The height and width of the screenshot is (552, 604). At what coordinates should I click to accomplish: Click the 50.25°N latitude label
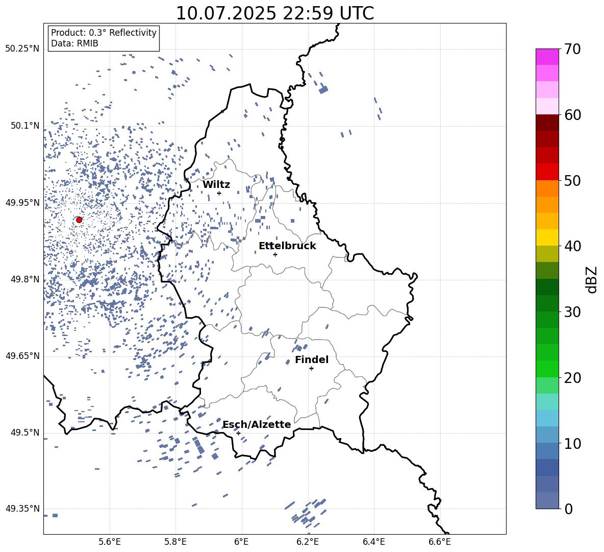[22, 49]
